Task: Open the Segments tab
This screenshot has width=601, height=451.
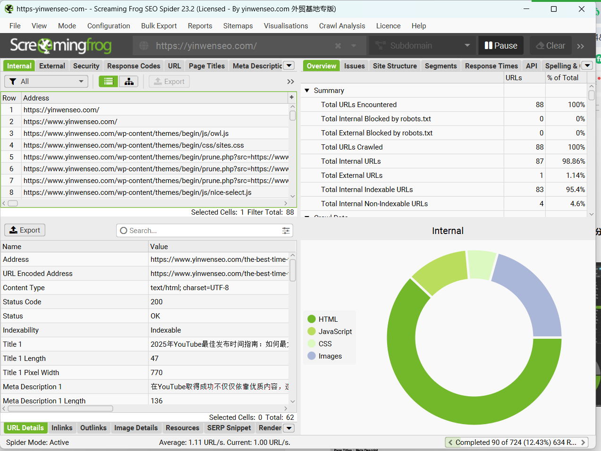Action: coord(441,66)
